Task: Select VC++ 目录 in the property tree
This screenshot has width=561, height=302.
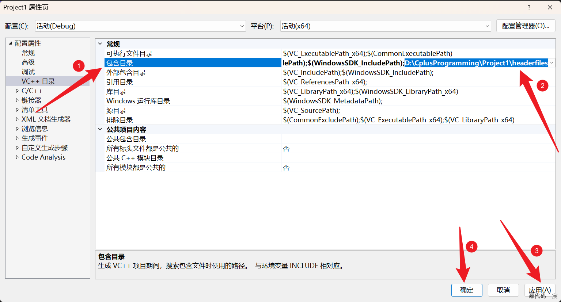Action: click(38, 81)
